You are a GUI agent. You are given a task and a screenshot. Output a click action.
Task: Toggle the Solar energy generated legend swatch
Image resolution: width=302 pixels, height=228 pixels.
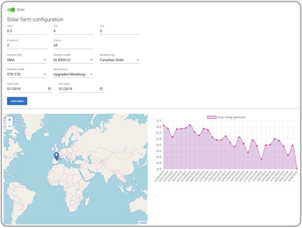click(x=212, y=117)
